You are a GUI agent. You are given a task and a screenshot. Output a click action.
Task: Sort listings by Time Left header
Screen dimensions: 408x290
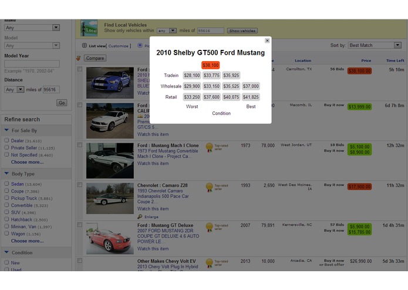coord(395,60)
